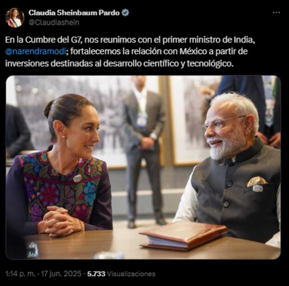
Task: Click the gold pocket square on vest
Action: (257, 182)
